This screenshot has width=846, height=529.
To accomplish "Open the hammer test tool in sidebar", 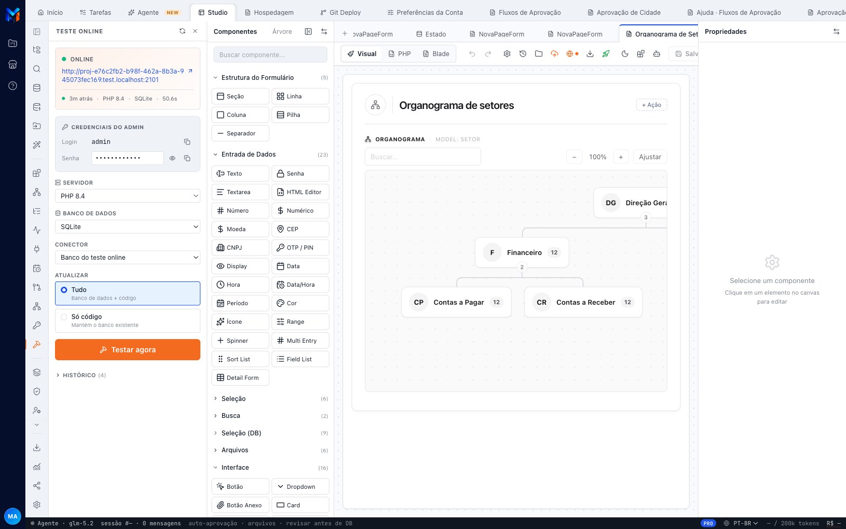I will (36, 344).
